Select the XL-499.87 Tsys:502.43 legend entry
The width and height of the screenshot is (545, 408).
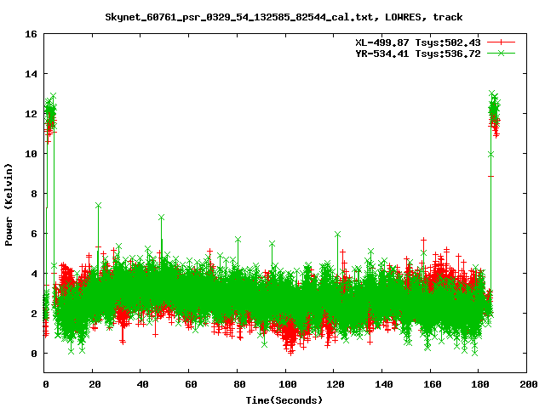coord(418,42)
